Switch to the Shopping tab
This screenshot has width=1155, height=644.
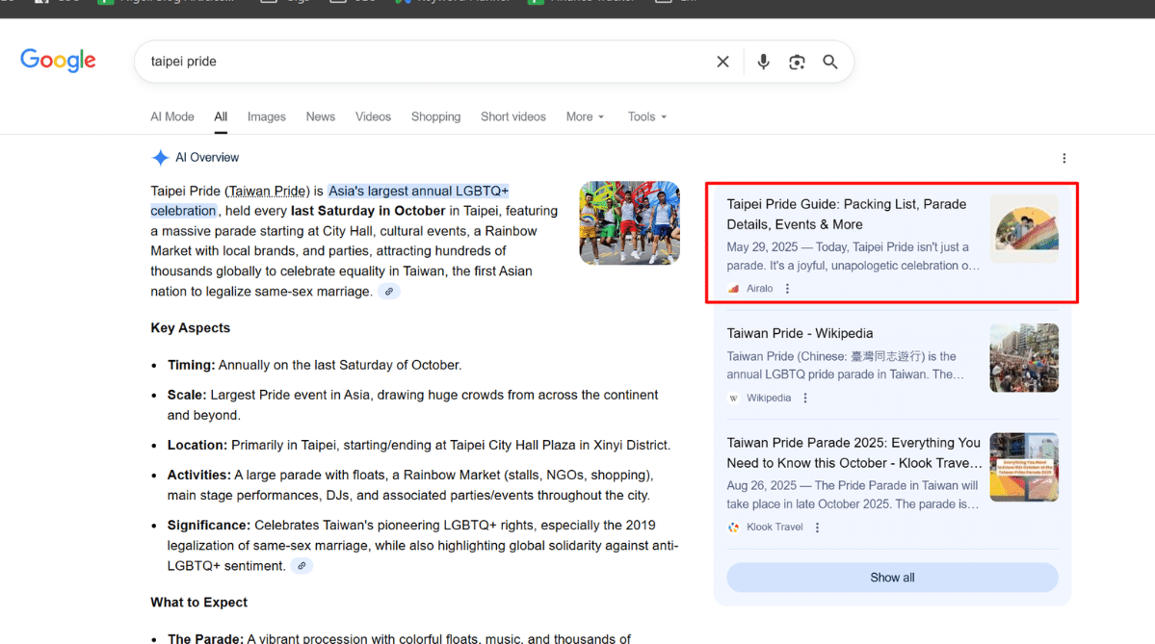pos(436,116)
